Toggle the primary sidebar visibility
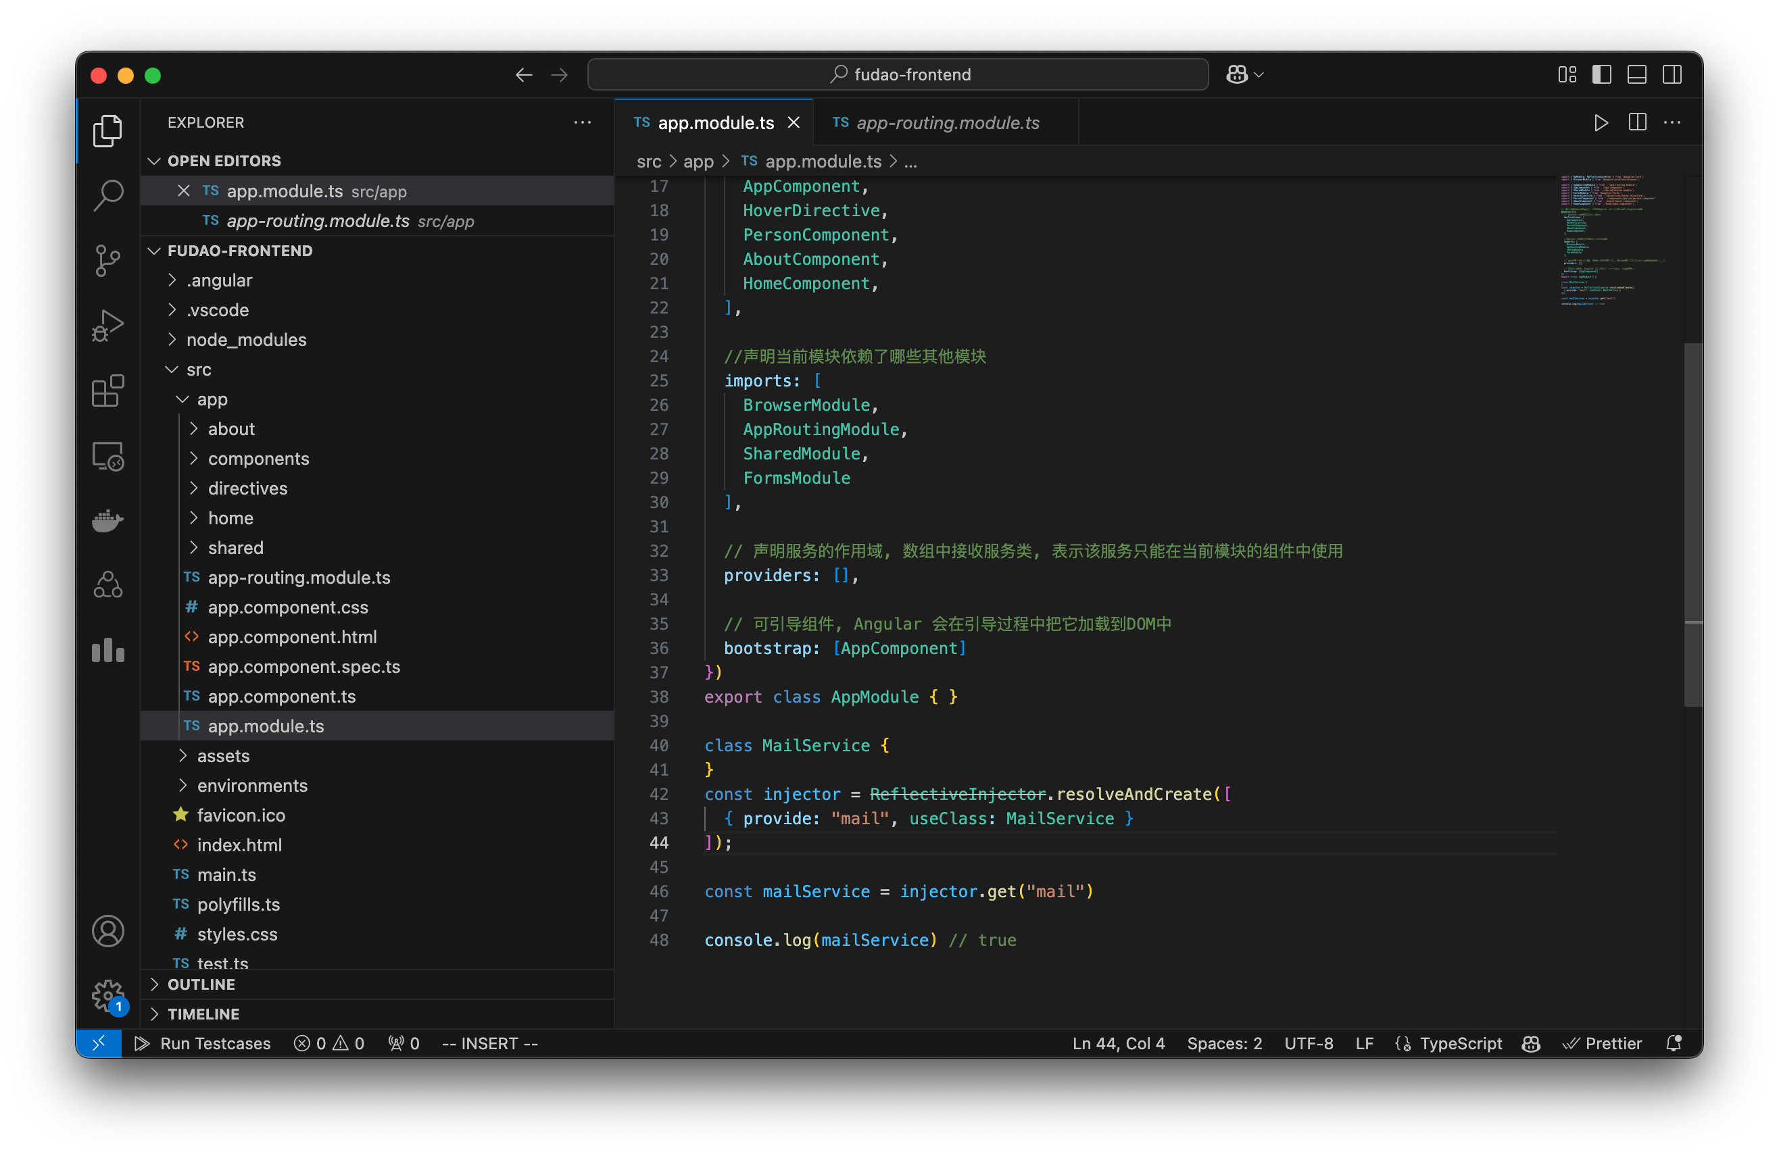The width and height of the screenshot is (1779, 1158). pyautogui.click(x=1602, y=74)
